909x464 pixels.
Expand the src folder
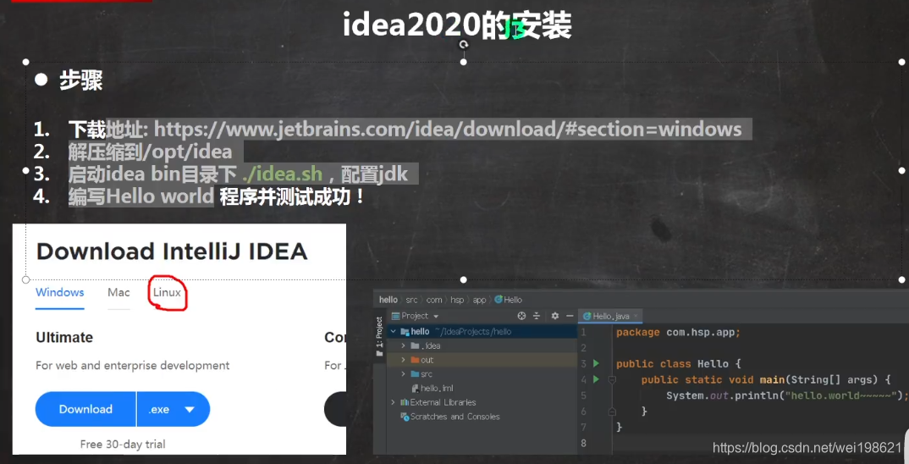click(x=404, y=374)
